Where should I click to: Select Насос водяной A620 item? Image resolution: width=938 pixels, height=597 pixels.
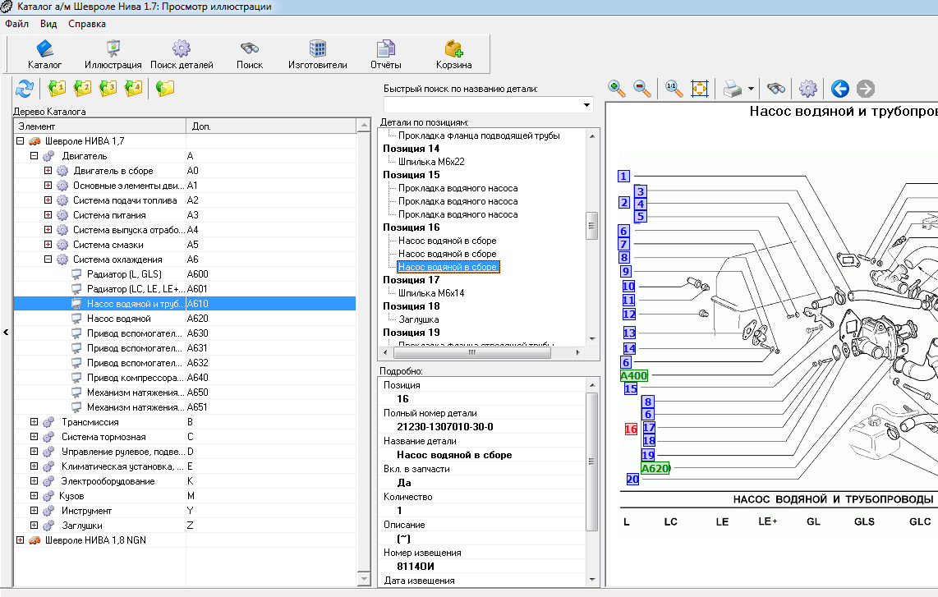119,319
